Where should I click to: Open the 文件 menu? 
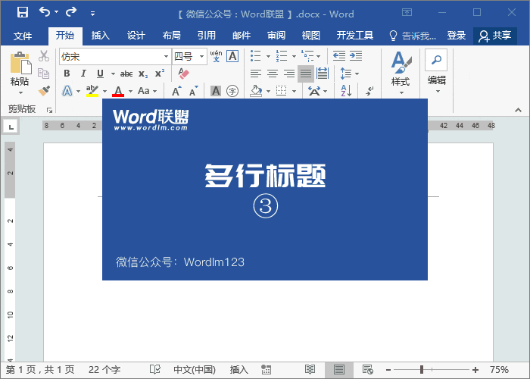point(23,36)
